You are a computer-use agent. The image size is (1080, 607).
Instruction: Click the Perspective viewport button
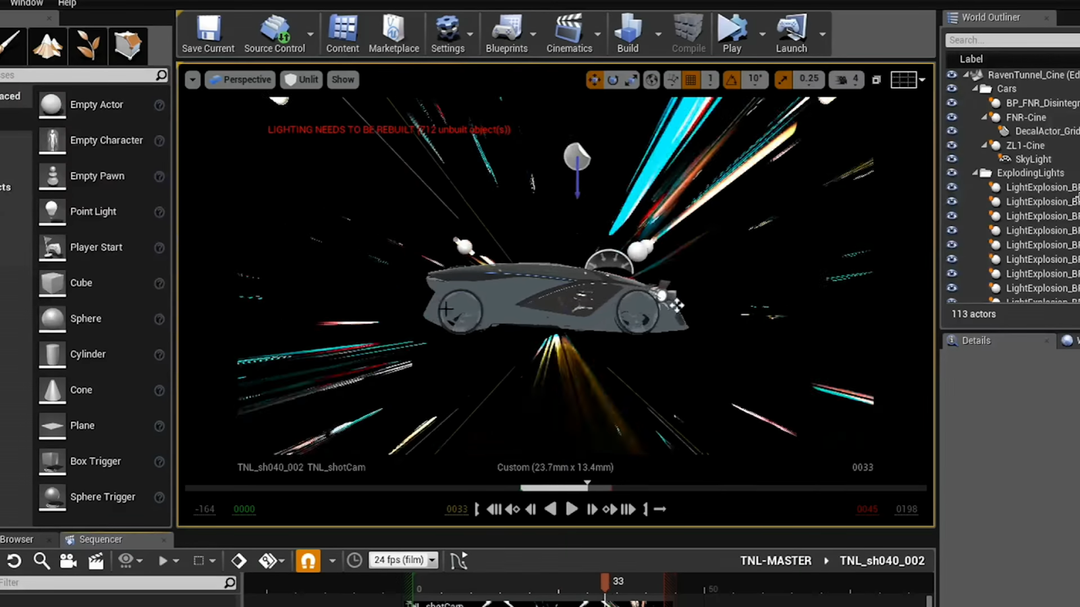(x=240, y=80)
